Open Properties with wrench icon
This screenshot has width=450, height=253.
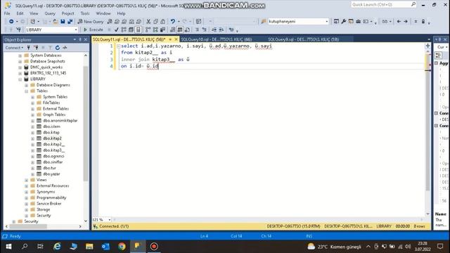[x=344, y=22]
